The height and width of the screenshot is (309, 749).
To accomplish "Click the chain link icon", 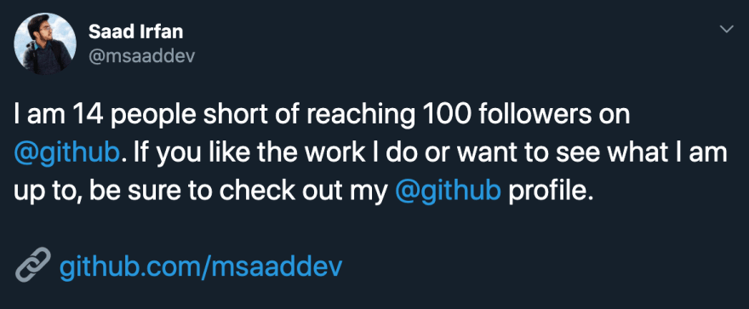I will point(33,264).
